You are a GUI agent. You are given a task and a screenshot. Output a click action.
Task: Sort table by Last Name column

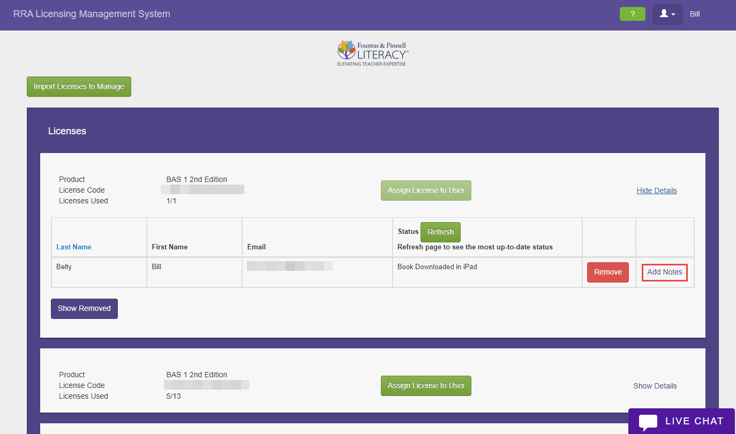pos(74,247)
